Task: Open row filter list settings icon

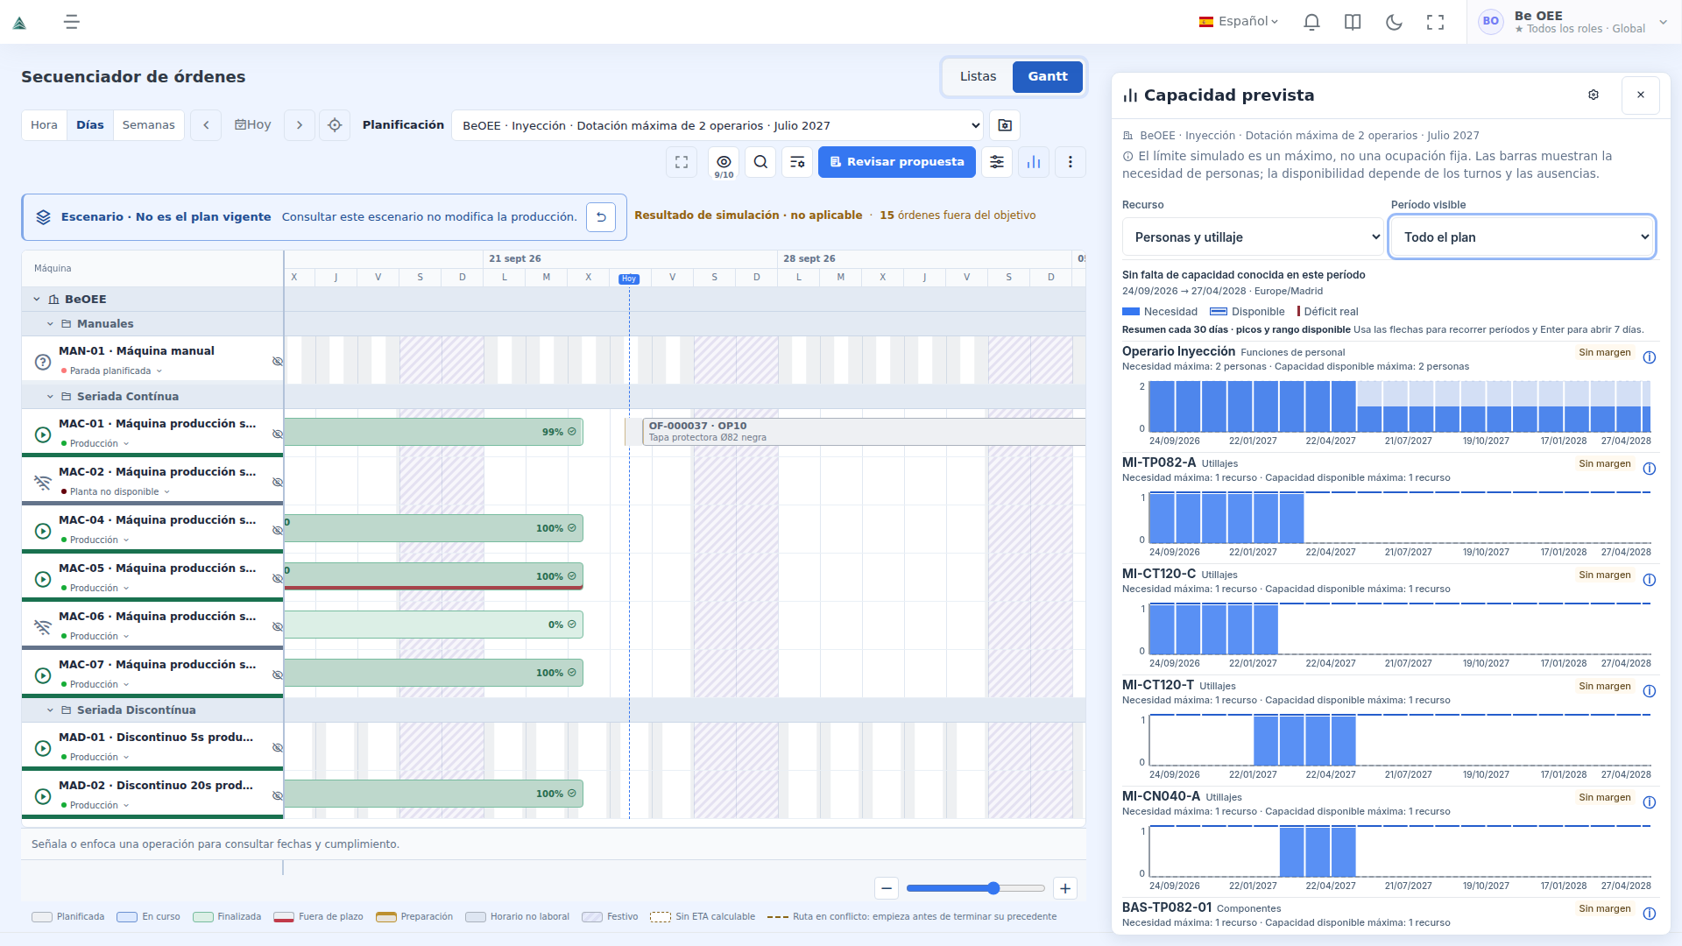Action: tap(797, 162)
